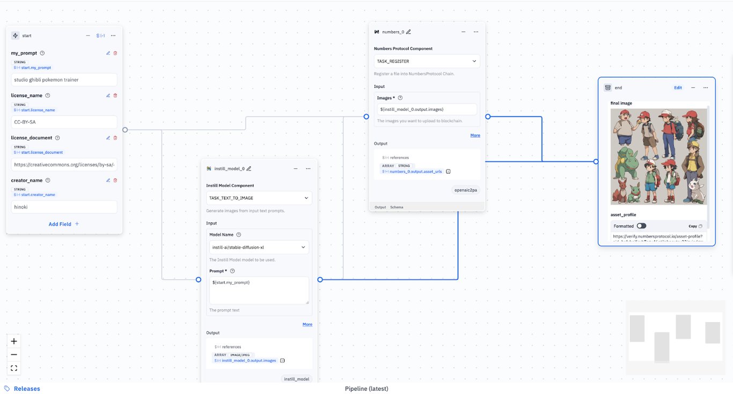Delete the license_name field with the trash icon

(115, 95)
